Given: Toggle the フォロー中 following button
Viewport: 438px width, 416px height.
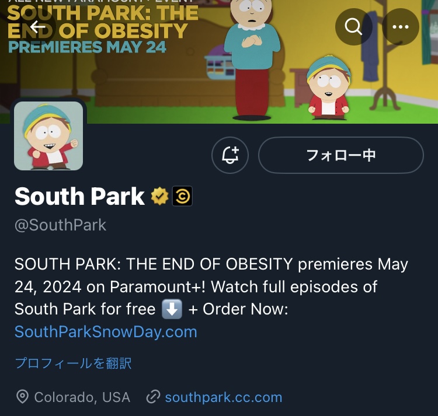Looking at the screenshot, I should (341, 155).
